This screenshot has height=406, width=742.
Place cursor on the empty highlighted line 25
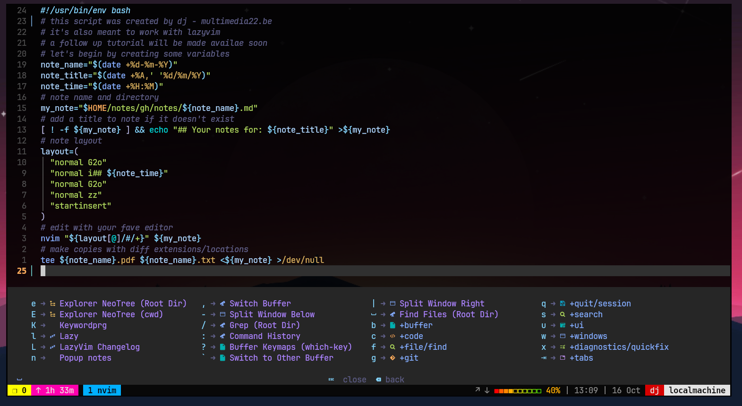(385, 271)
